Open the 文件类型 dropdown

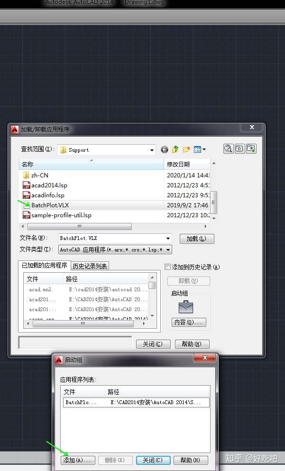pyautogui.click(x=115, y=249)
